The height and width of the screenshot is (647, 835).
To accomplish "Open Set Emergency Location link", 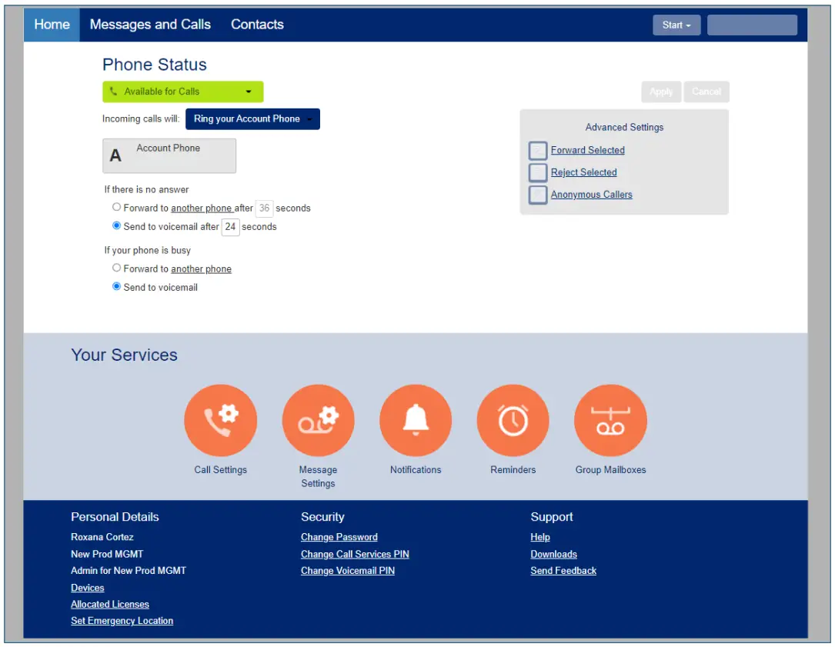I will pyautogui.click(x=122, y=621).
